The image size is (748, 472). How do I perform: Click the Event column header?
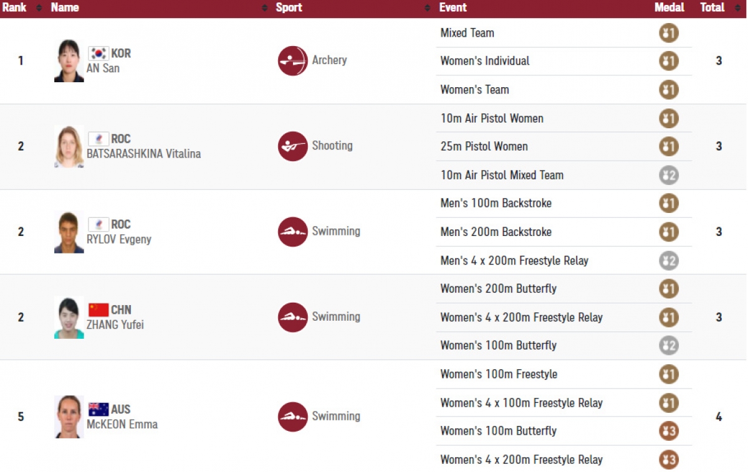coord(453,7)
